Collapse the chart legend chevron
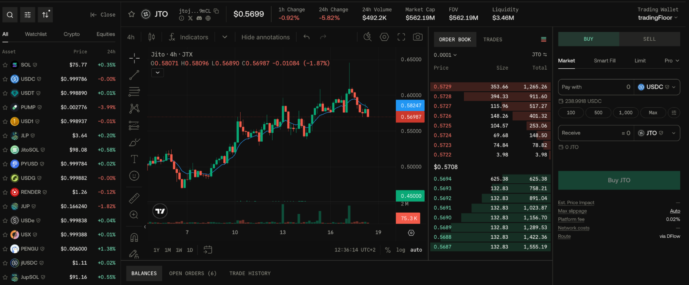The image size is (689, 285). click(158, 73)
